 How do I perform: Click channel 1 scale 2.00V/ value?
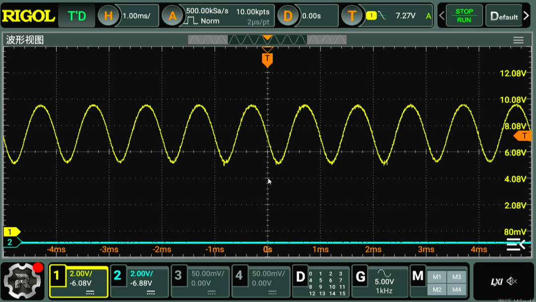pyautogui.click(x=81, y=274)
